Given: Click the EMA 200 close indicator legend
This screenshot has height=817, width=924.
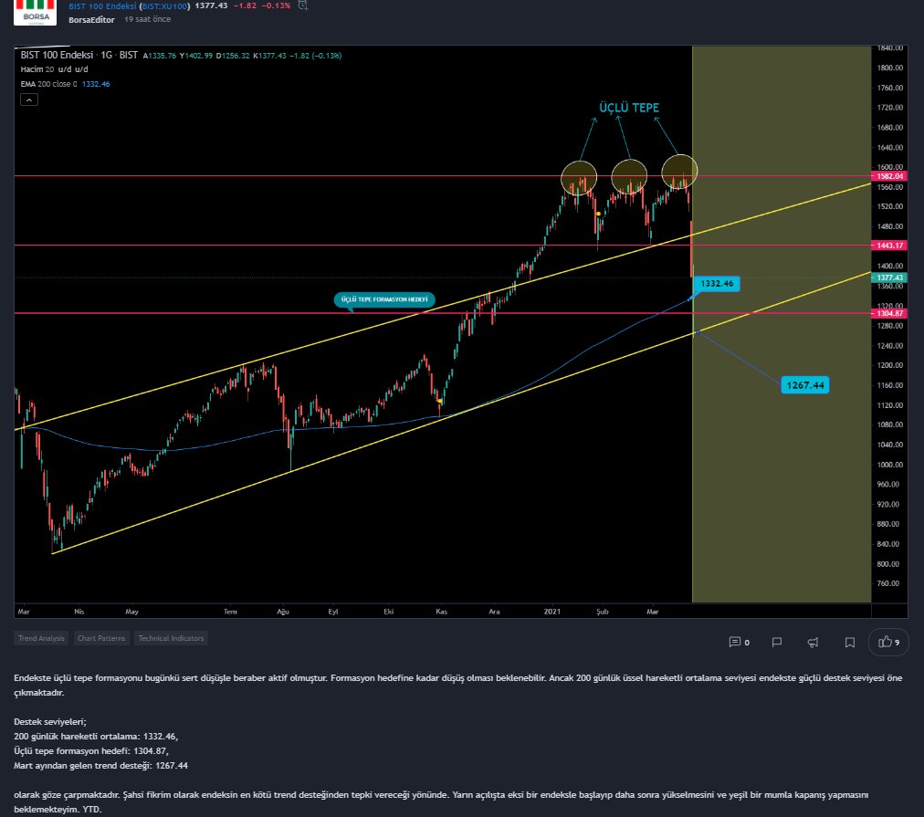Looking at the screenshot, I should [65, 84].
